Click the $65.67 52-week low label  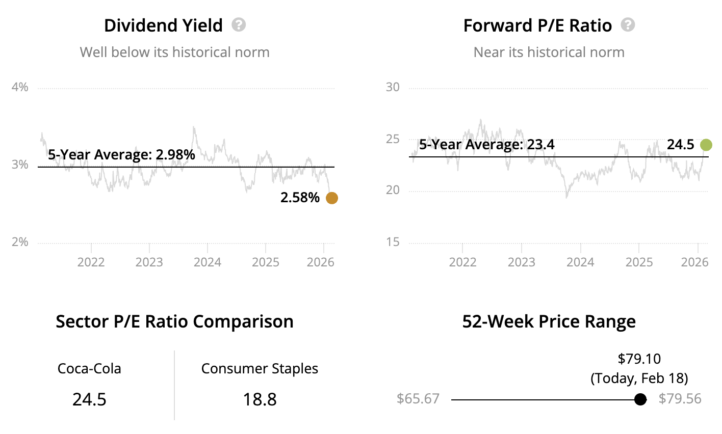point(418,398)
